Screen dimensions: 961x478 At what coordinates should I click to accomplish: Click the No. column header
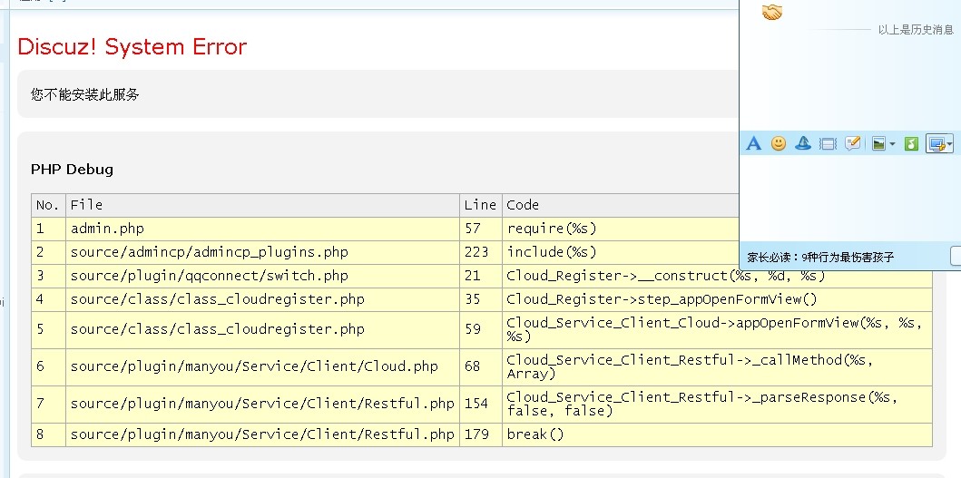pos(48,205)
